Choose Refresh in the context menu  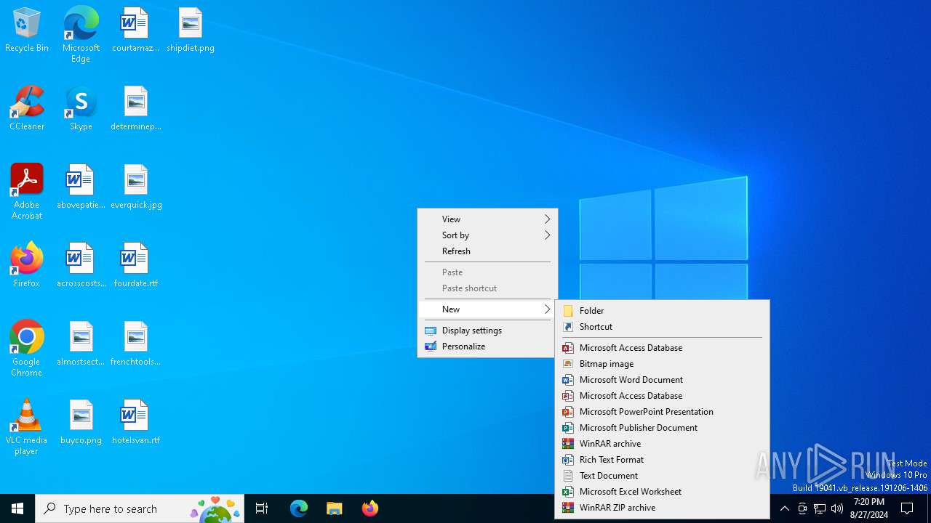click(x=488, y=251)
